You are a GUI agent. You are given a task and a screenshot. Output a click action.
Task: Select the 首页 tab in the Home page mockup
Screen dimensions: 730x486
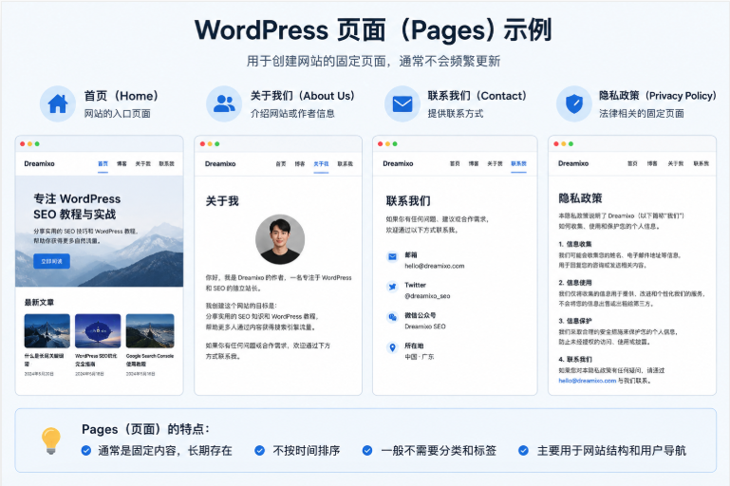[x=103, y=164]
